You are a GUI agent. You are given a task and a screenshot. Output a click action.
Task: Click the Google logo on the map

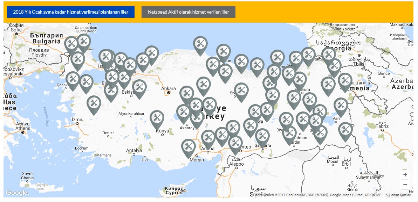click(16, 193)
